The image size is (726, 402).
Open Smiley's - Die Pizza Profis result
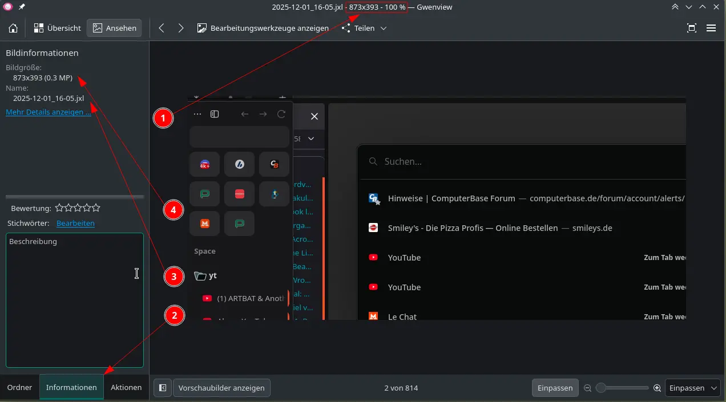coord(524,228)
